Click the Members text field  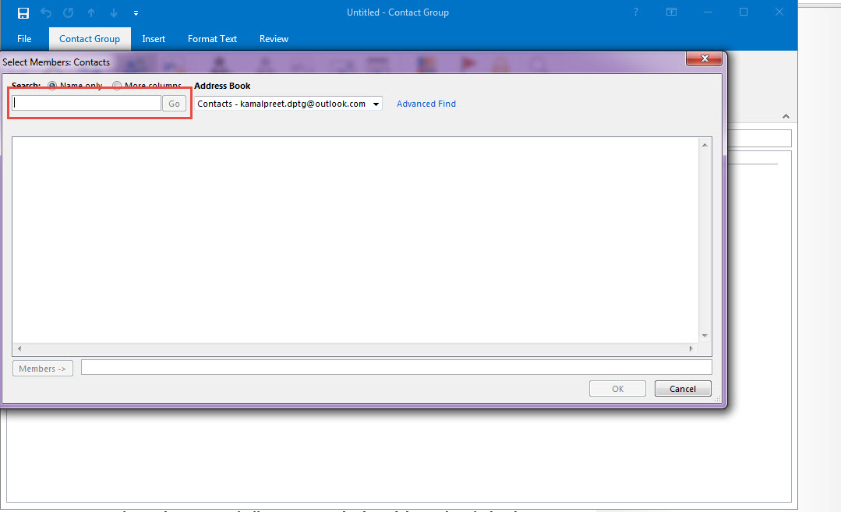(397, 367)
